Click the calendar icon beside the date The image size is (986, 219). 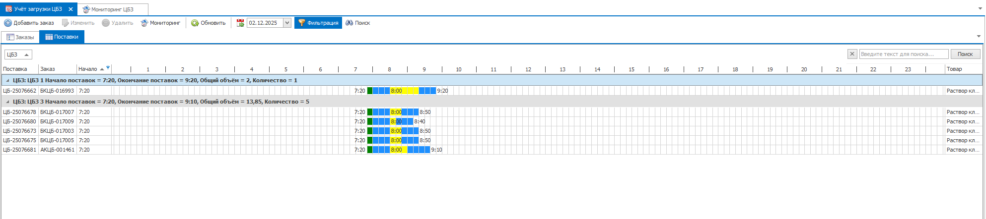[240, 23]
